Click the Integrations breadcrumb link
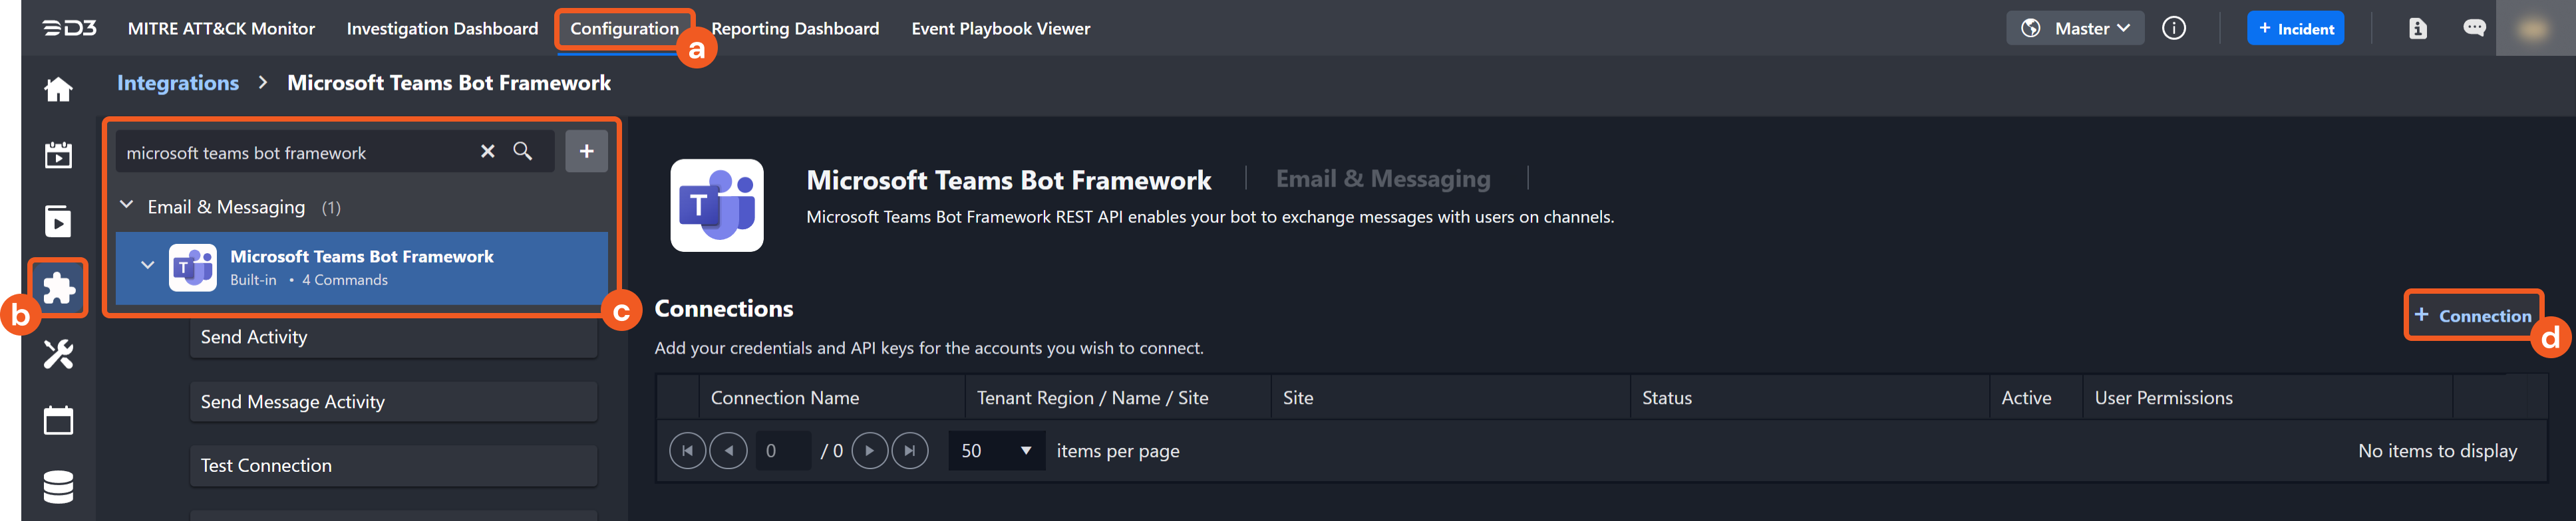Viewport: 2576px width, 521px height. 178,83
